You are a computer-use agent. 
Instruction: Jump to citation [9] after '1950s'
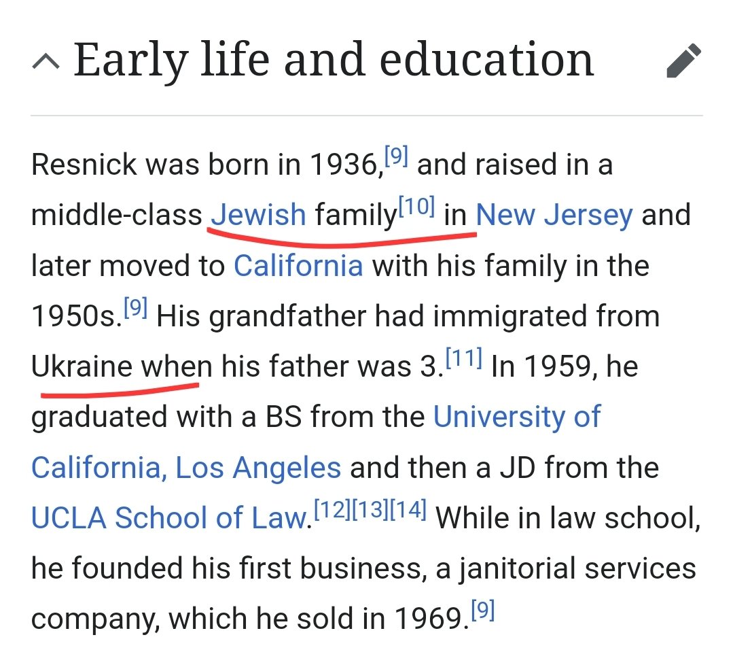tap(135, 309)
